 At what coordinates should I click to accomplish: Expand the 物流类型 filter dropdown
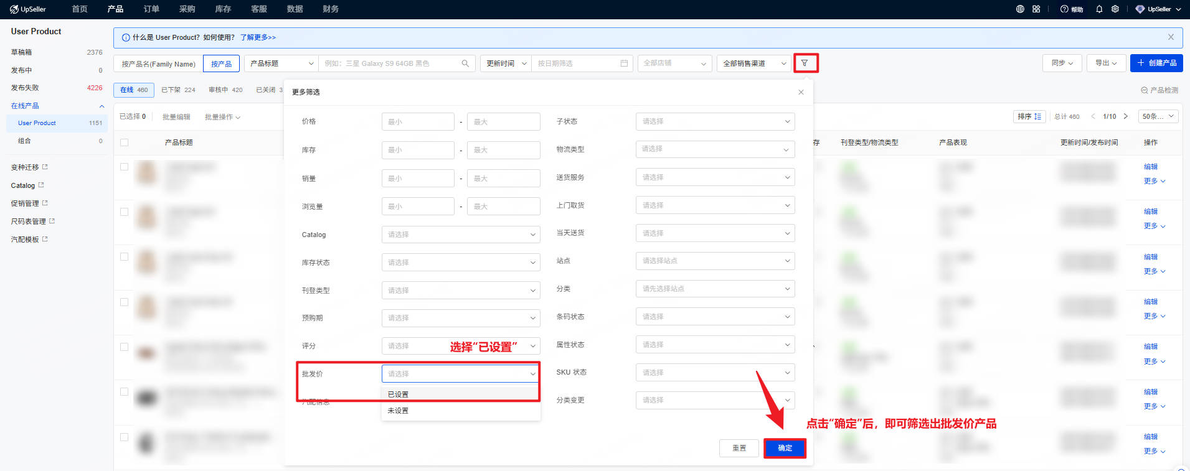point(715,149)
